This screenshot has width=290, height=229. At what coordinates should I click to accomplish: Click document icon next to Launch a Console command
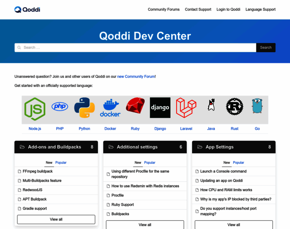coord(197,171)
